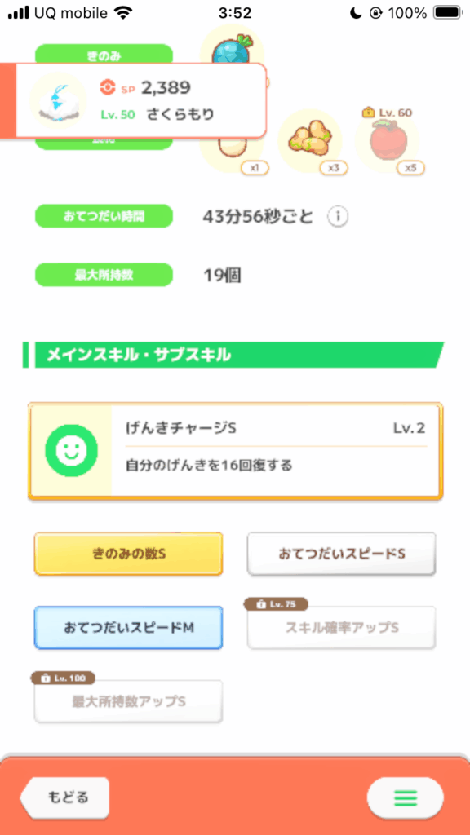
Task: Tap locked スキル確率アップS skill
Action: pos(342,627)
